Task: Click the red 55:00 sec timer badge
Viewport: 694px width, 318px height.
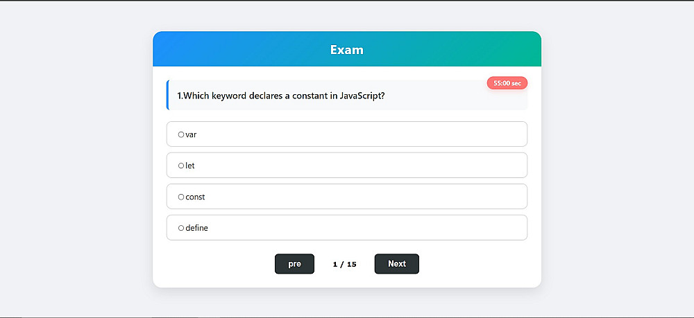Action: tap(507, 83)
